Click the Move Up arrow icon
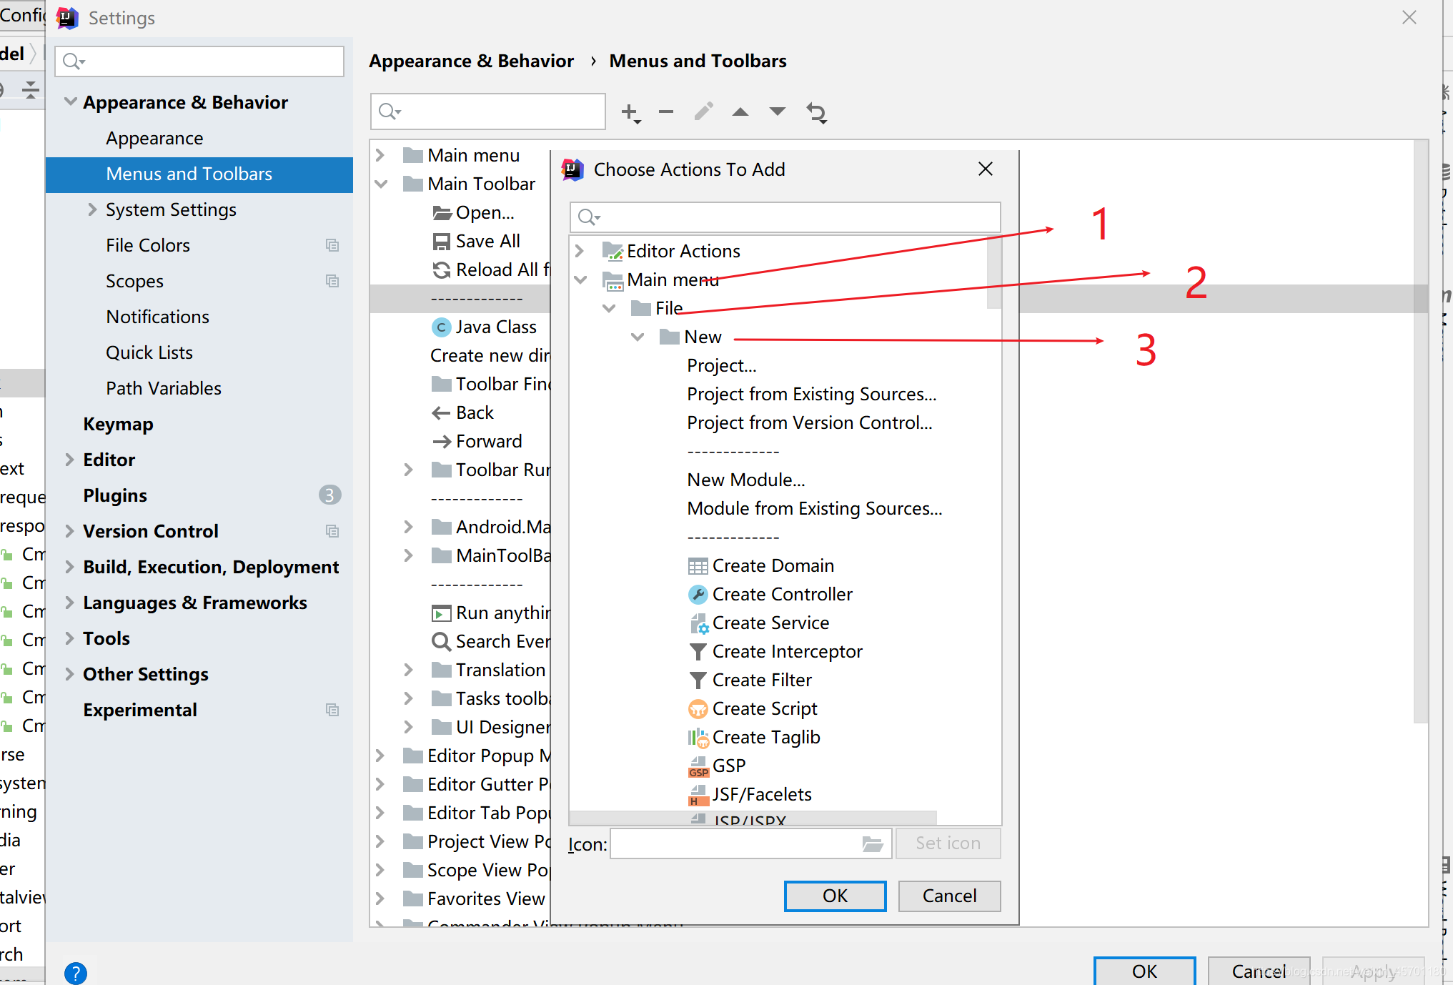1453x985 pixels. [743, 111]
